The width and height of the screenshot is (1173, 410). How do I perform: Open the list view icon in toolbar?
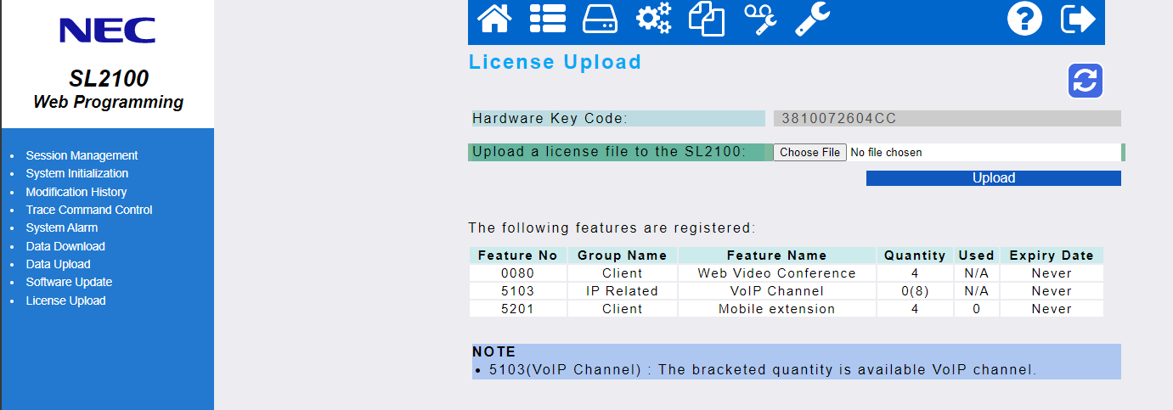(548, 18)
